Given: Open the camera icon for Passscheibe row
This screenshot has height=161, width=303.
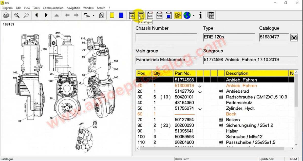Looking at the screenshot, I should [x=221, y=143].
